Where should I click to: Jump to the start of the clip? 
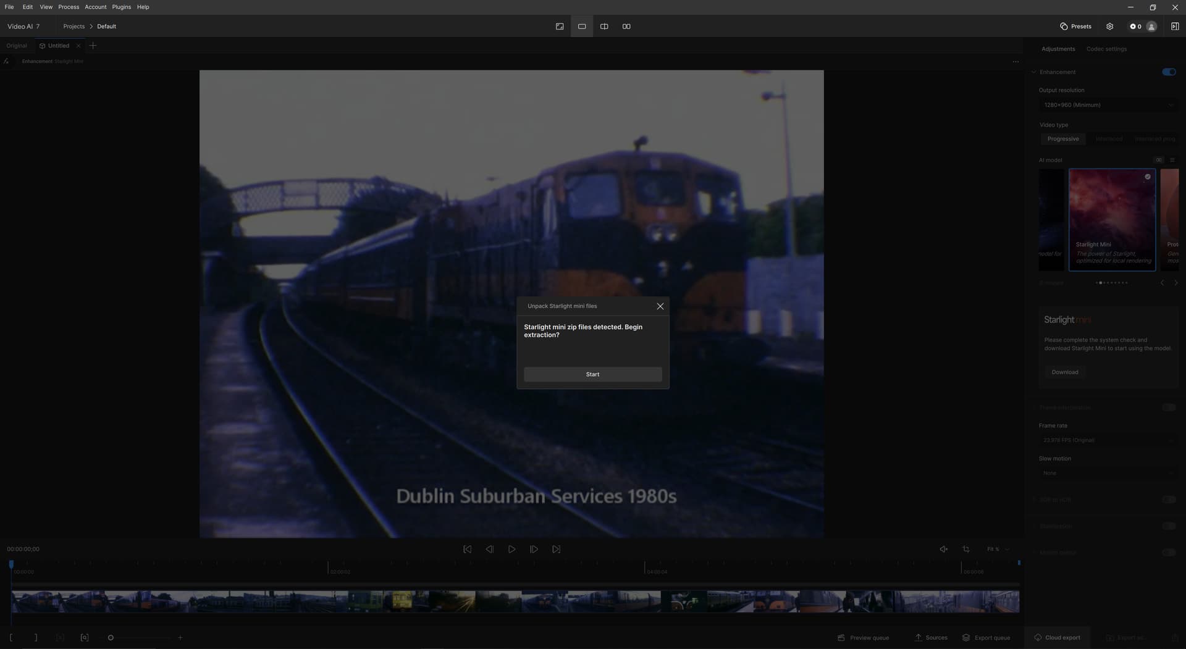point(467,549)
